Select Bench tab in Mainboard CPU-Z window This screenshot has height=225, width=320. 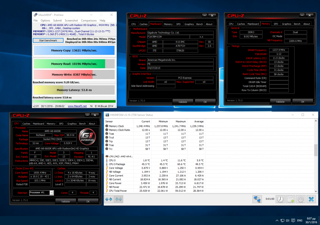pos(199,24)
